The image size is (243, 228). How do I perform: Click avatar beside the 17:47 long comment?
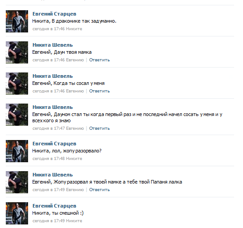point(17,115)
